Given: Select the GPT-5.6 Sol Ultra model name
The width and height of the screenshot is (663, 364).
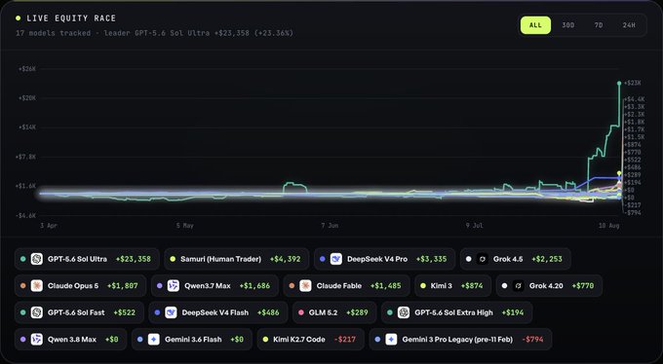Looking at the screenshot, I should (77, 259).
